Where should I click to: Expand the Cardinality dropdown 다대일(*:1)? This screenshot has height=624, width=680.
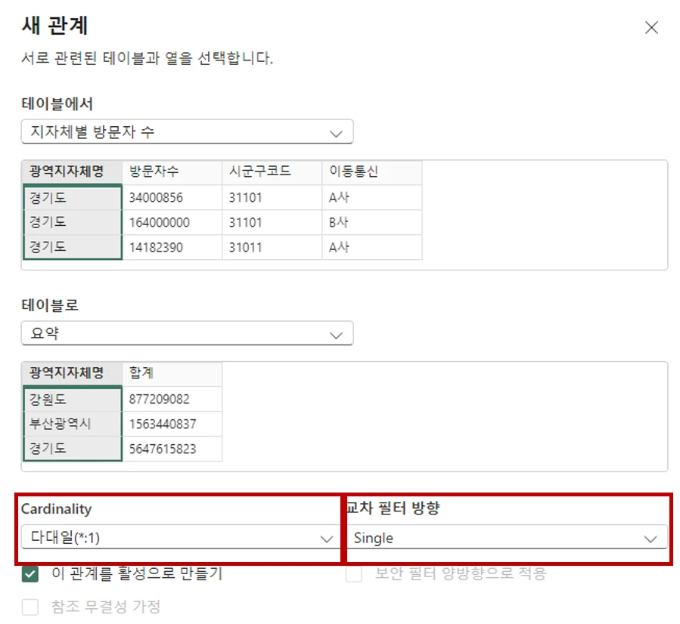click(x=182, y=537)
